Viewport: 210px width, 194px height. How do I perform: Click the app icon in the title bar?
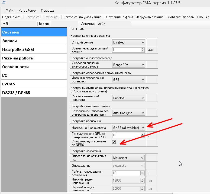pyautogui.click(x=4, y=3)
